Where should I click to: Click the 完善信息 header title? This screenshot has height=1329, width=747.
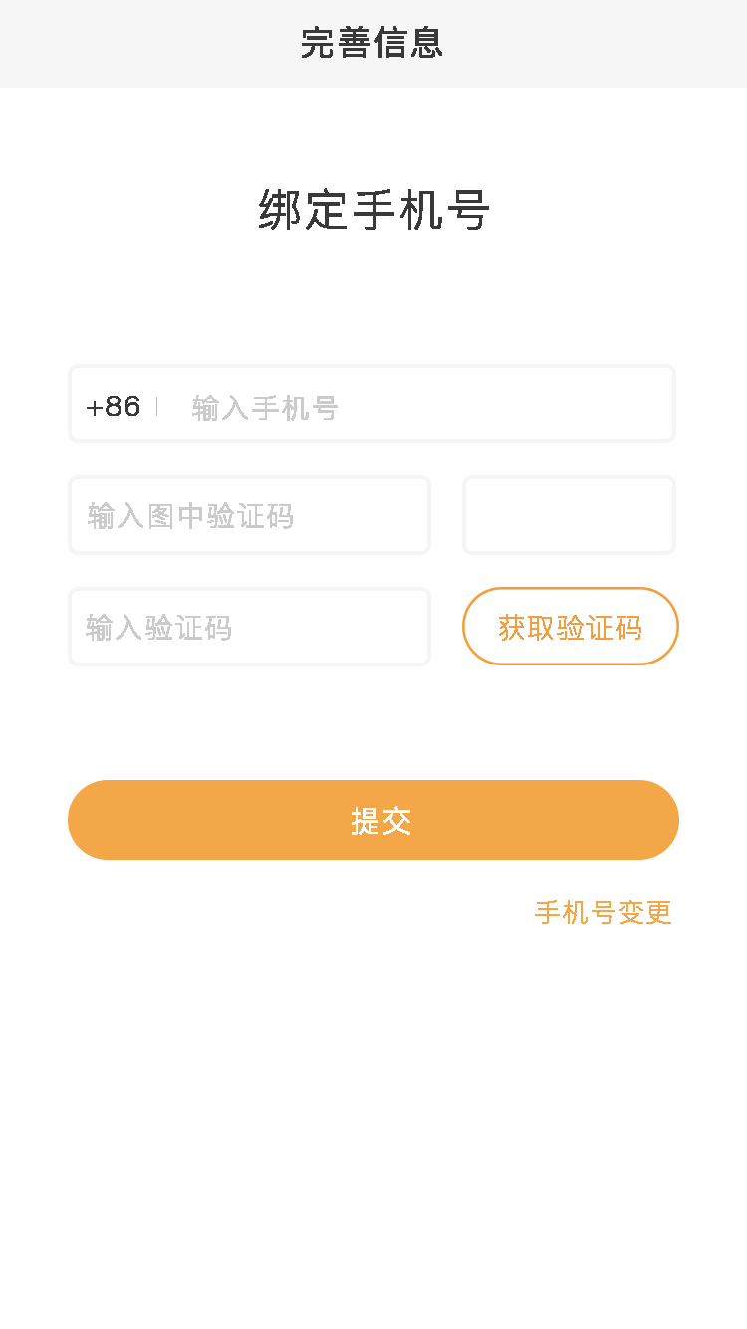coord(373,43)
